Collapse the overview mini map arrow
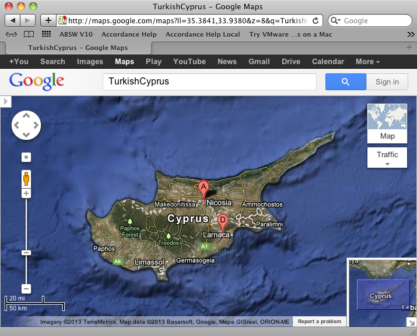The height and width of the screenshot is (336, 417). click(411, 321)
